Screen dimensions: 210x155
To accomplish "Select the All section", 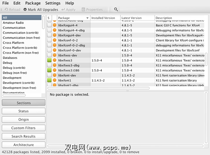I will (x=22, y=17).
